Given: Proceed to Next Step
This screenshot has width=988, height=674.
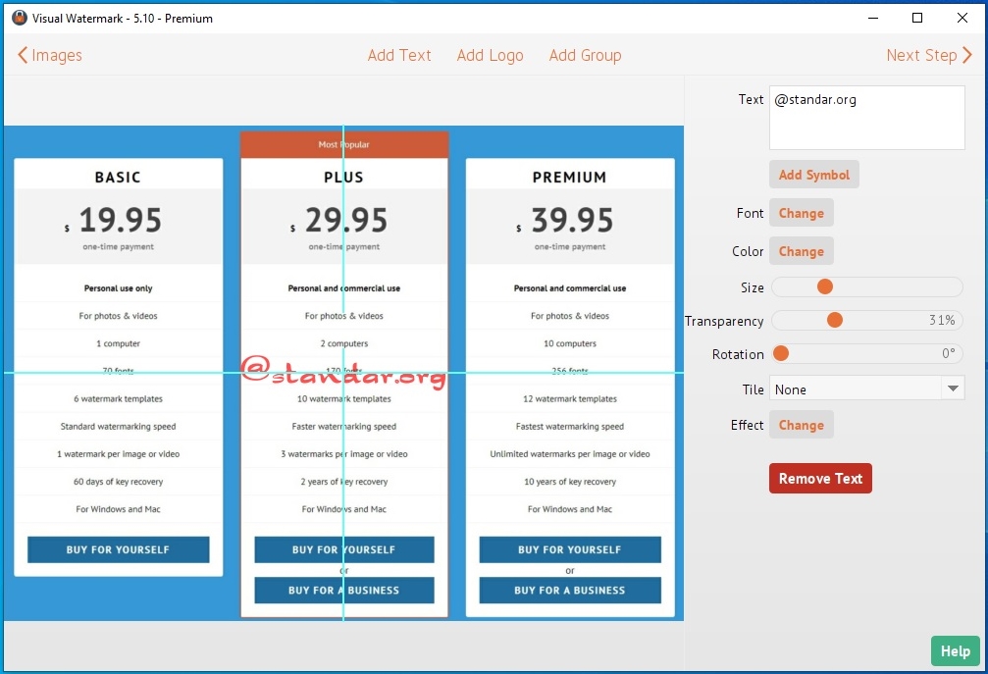Looking at the screenshot, I should [x=929, y=56].
